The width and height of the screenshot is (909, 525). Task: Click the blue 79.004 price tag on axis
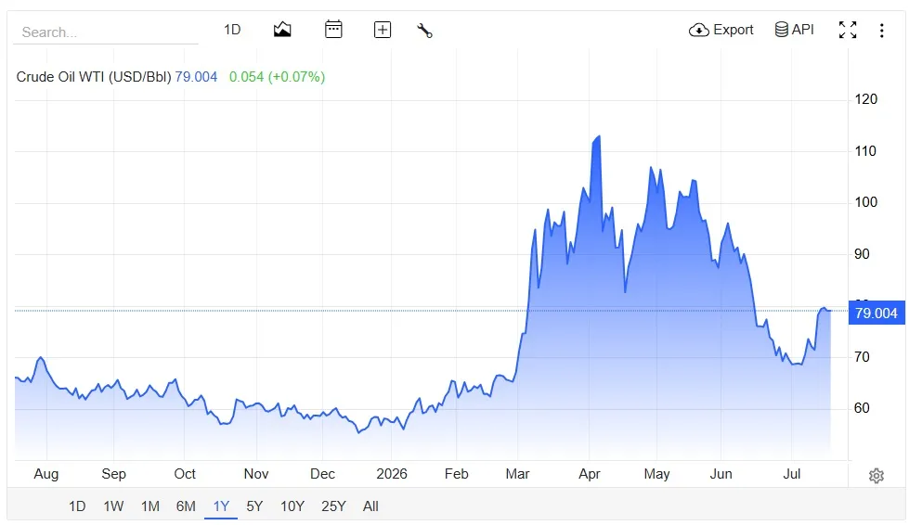[x=877, y=314]
